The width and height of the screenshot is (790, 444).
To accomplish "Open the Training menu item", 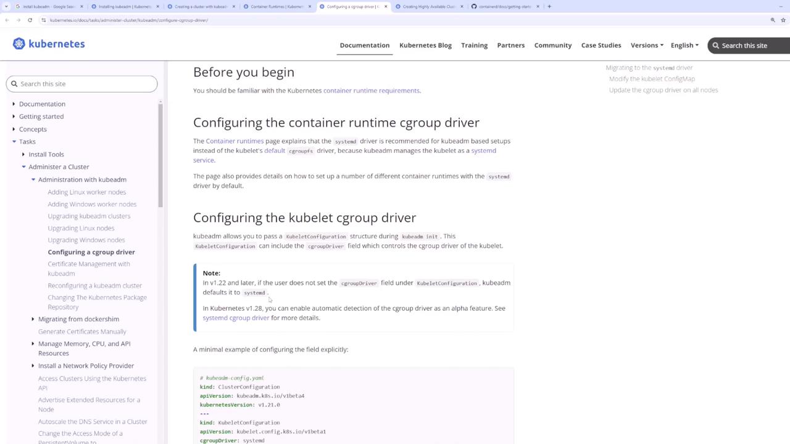I will pos(474,45).
